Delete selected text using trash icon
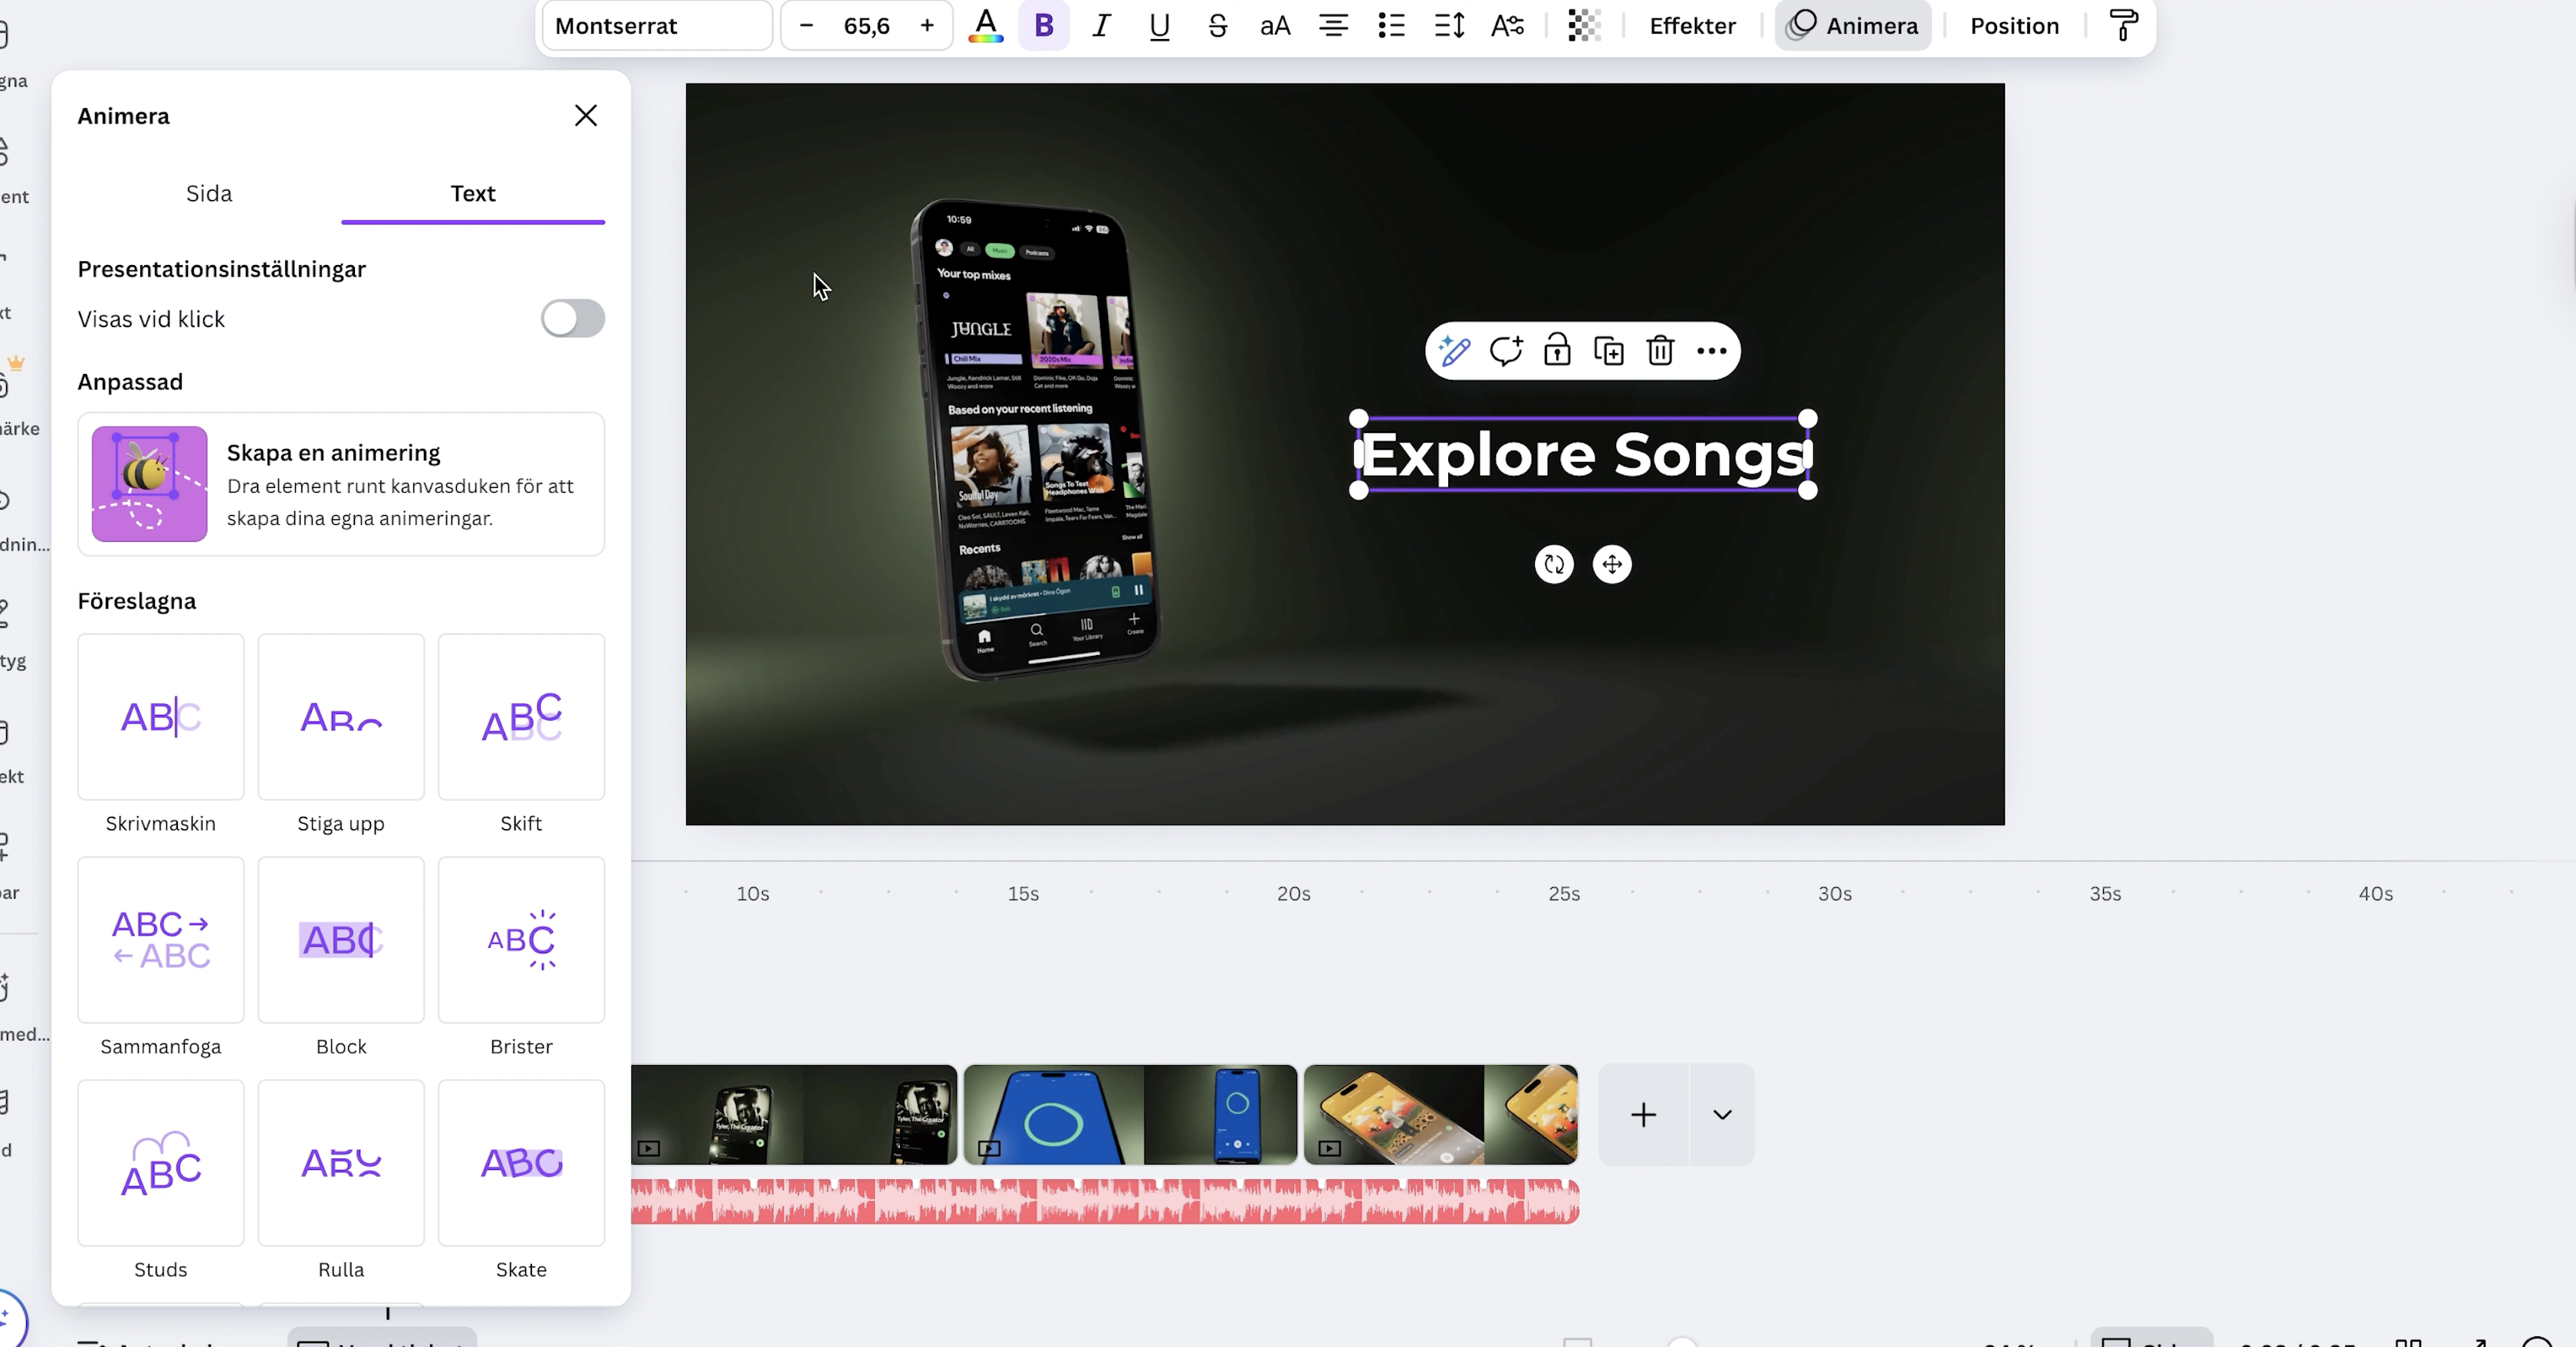The width and height of the screenshot is (2576, 1347). click(1660, 351)
